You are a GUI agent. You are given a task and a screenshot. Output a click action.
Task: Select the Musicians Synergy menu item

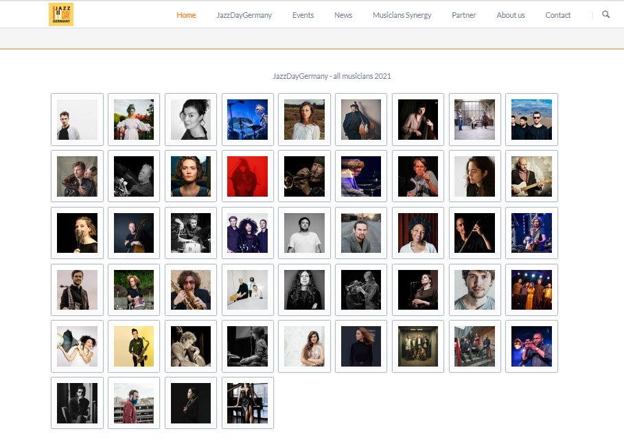[x=402, y=15]
